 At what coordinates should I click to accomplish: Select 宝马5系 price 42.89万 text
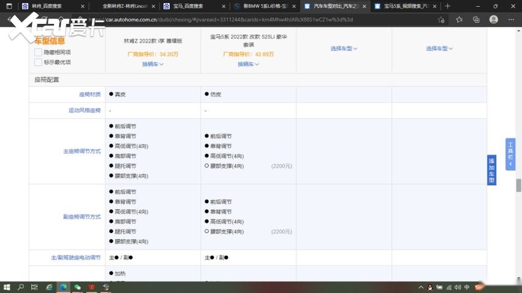[x=248, y=54]
